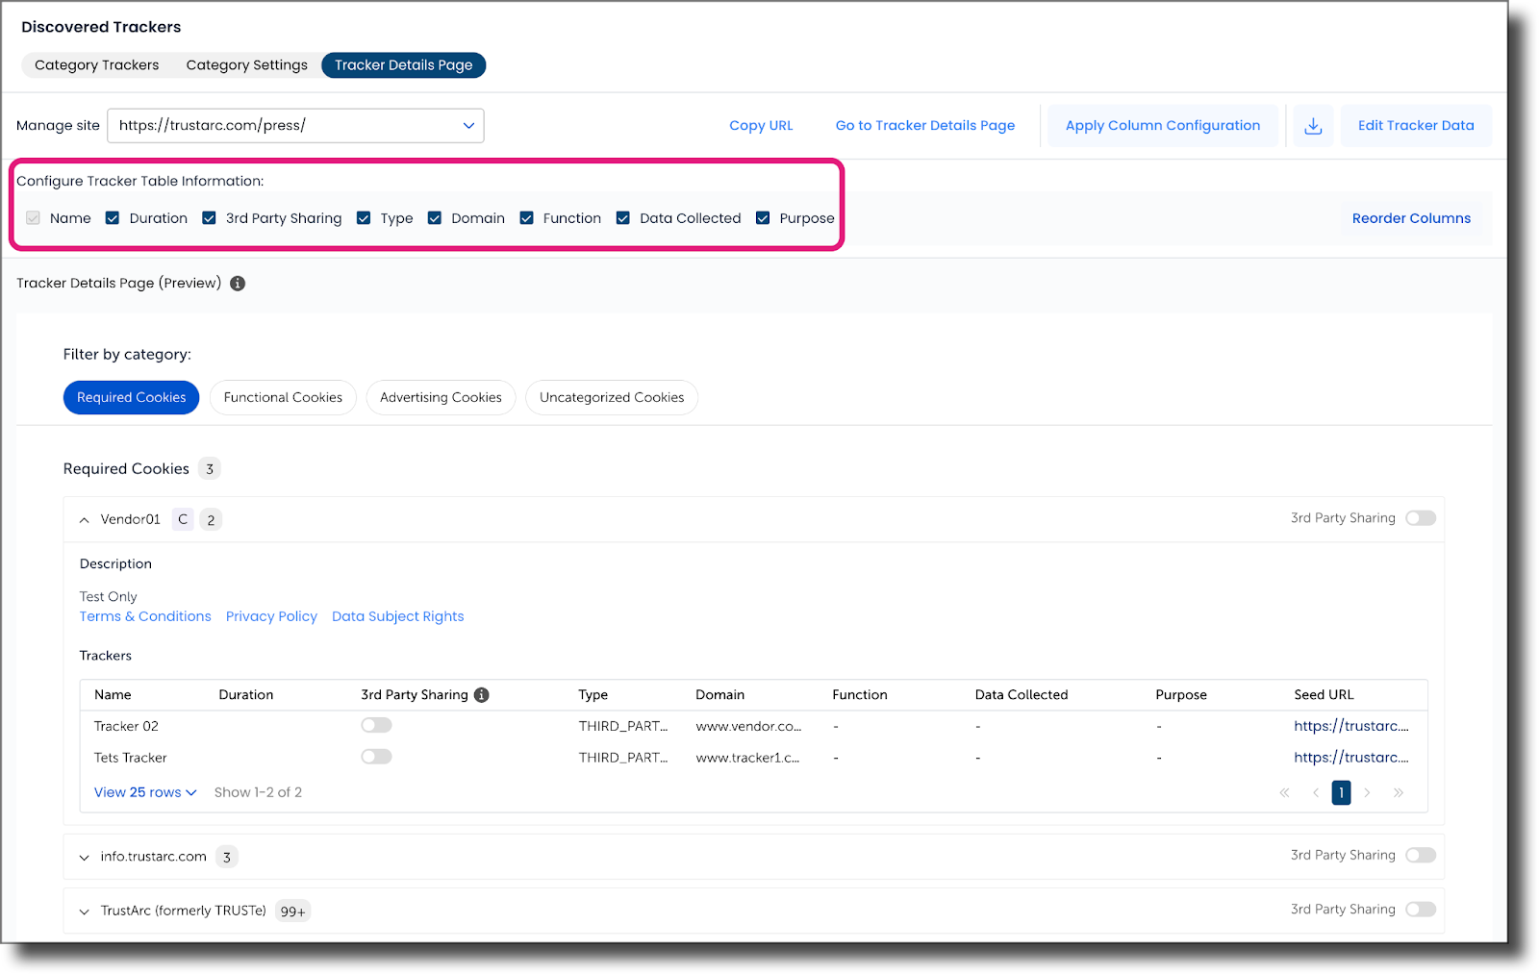The height and width of the screenshot is (974, 1539).
Task: Open the Reorder Columns panel
Action: pos(1411,217)
